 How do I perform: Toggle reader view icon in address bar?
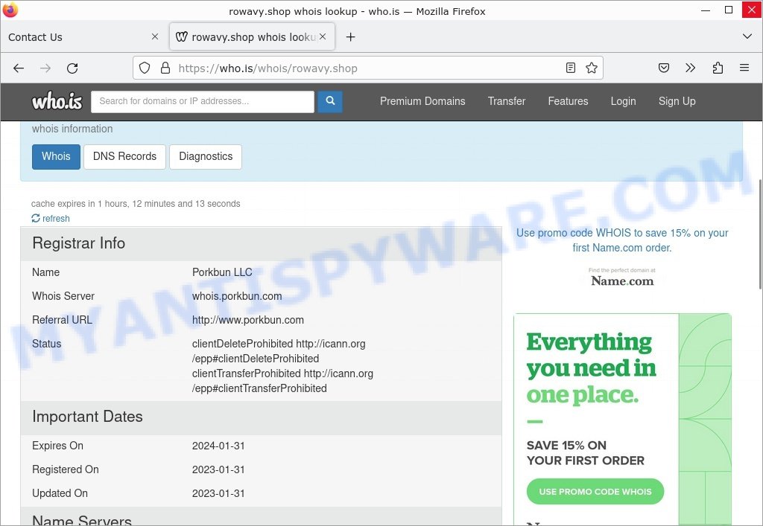(571, 68)
